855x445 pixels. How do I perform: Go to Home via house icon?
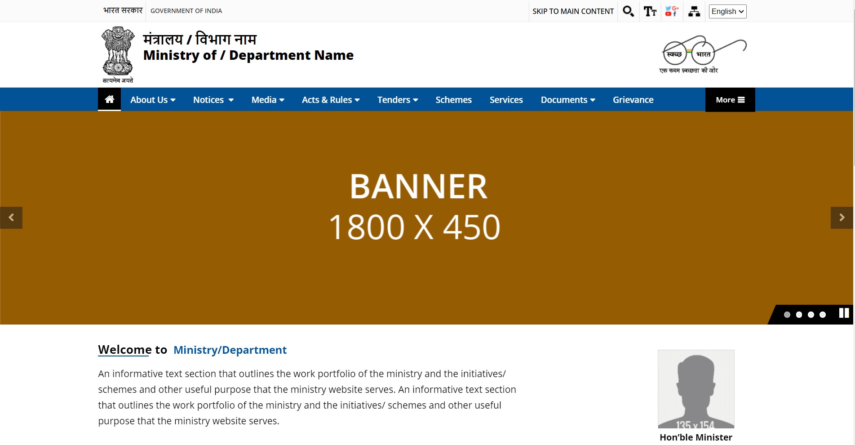tap(109, 99)
